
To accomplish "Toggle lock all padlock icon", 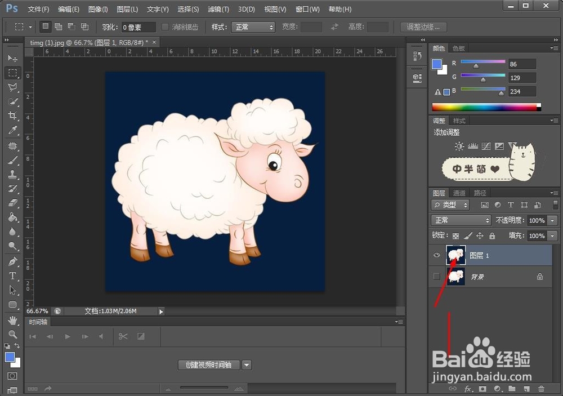I will (492, 235).
